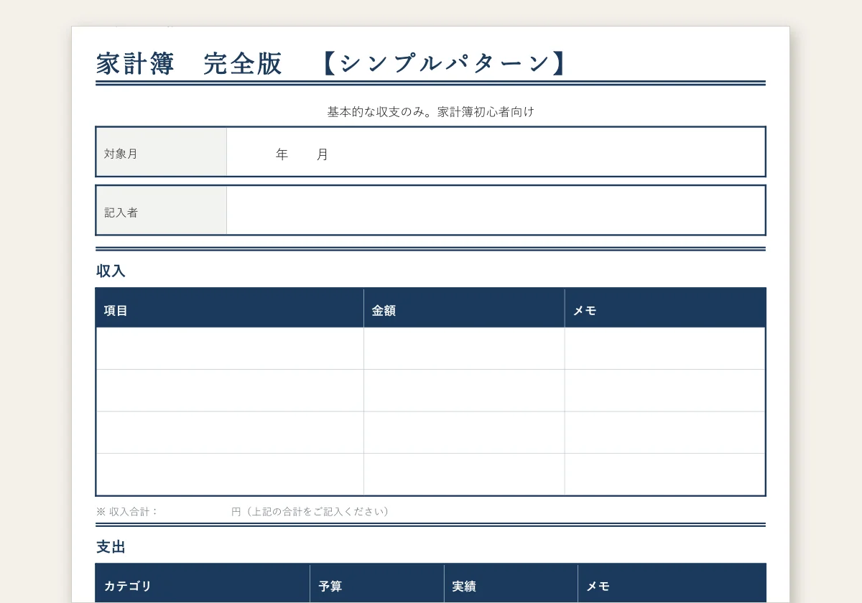Click the "カテゴリ" column header
The width and height of the screenshot is (862, 603).
[203, 584]
